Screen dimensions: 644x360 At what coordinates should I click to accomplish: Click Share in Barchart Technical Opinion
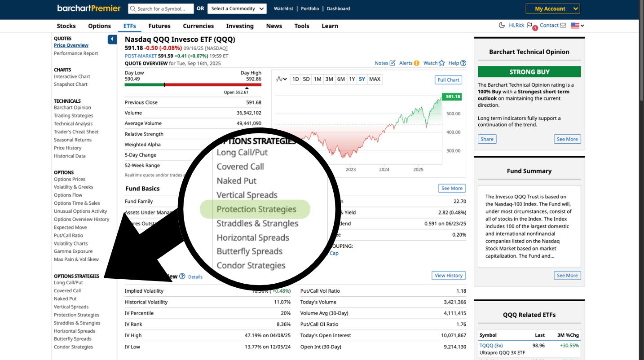coord(487,139)
